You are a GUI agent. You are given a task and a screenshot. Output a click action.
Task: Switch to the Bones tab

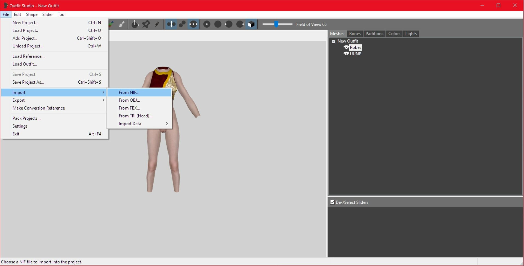(355, 34)
